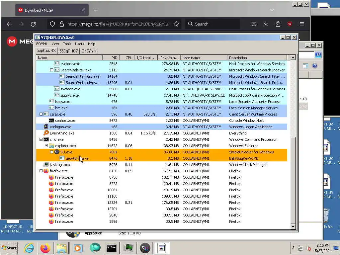Select the cmd.exe console icon
The height and width of the screenshot is (255, 340).
pos(46,139)
